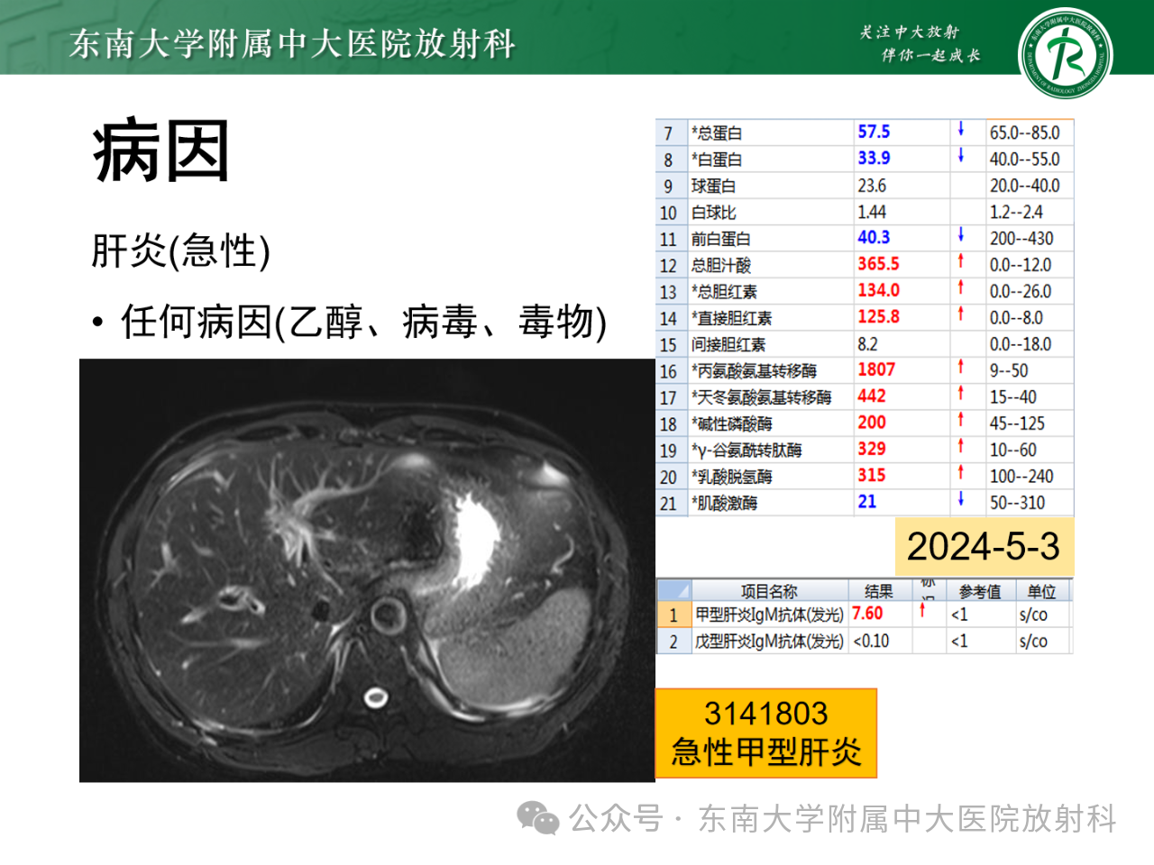Click the blue down arrow in 肌酸激酶 row
Image resolution: width=1154 pixels, height=865 pixels.
tap(961, 500)
